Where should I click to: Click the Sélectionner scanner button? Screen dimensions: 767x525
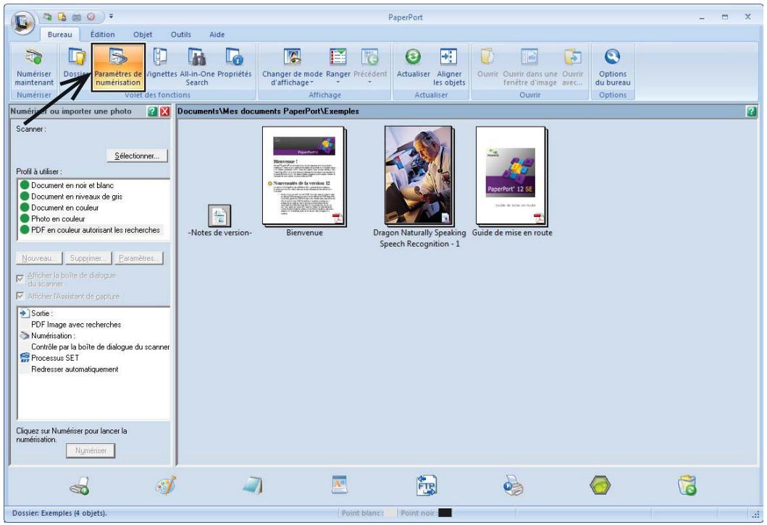pyautogui.click(x=137, y=155)
